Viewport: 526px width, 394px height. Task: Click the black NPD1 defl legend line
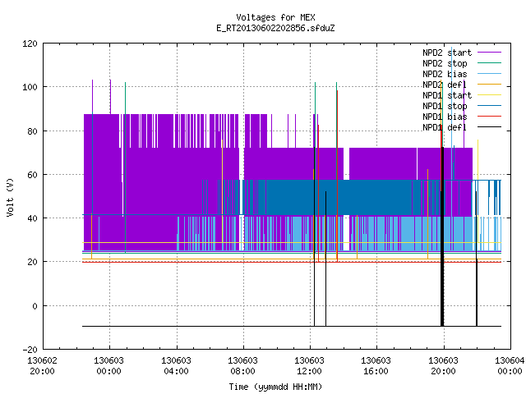(x=490, y=127)
